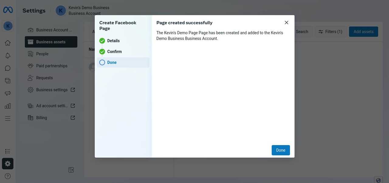Collapse the sidebar panel icon
The height and width of the screenshot is (183, 389).
(71, 170)
